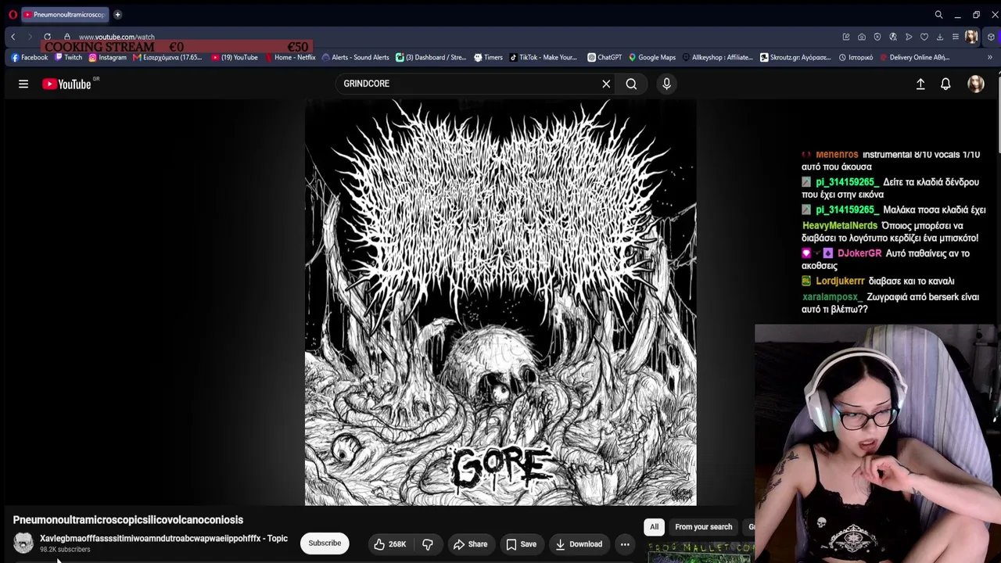The image size is (1001, 563).
Task: Open the Gmail Εισερχόμενα bookmark
Action: point(167,57)
